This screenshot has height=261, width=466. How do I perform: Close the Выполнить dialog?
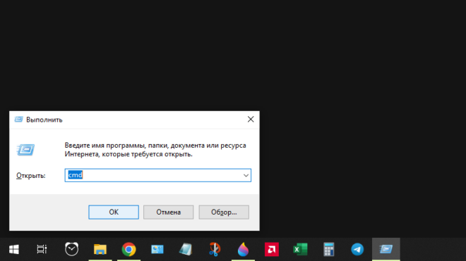[x=251, y=120]
